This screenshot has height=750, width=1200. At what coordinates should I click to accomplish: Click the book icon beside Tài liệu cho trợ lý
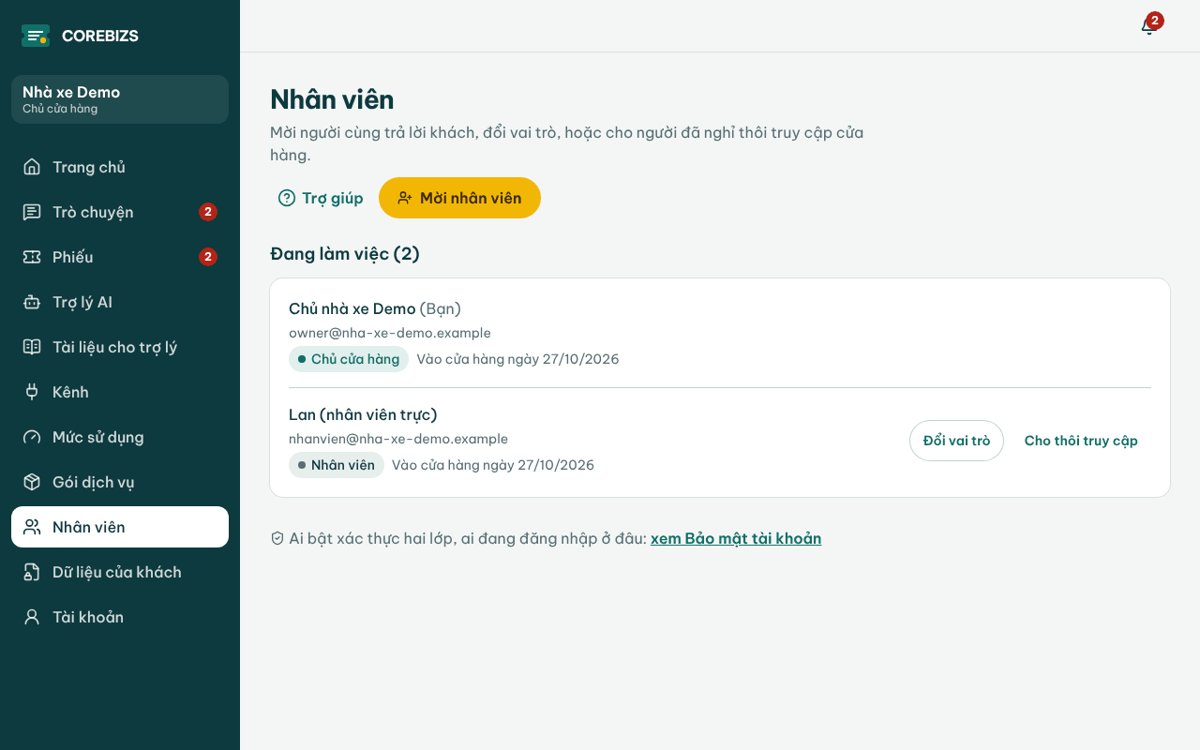pyautogui.click(x=32, y=347)
